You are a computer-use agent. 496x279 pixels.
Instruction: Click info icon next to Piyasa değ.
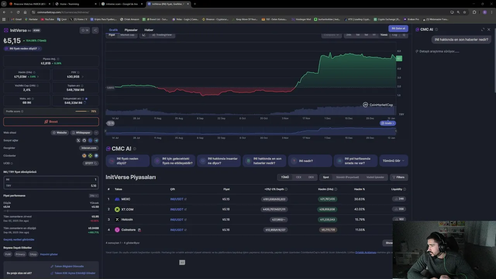58,59
